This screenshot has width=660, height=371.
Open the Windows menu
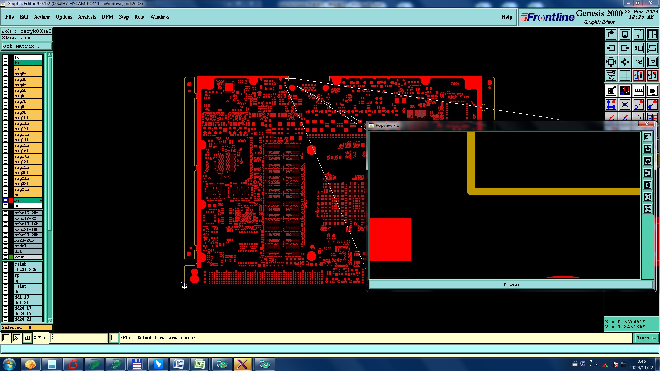(x=160, y=17)
